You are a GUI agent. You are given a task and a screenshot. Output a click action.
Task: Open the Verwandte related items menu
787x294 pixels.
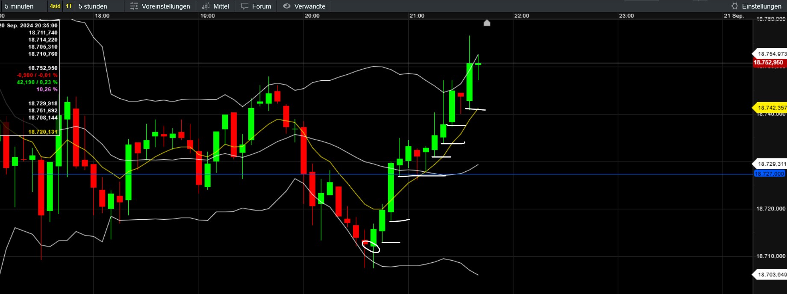click(304, 6)
